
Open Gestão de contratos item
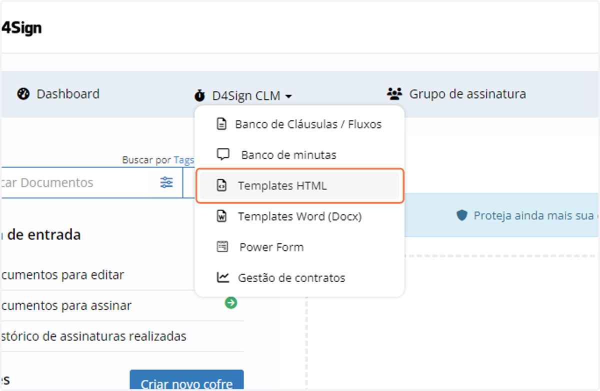click(x=299, y=277)
